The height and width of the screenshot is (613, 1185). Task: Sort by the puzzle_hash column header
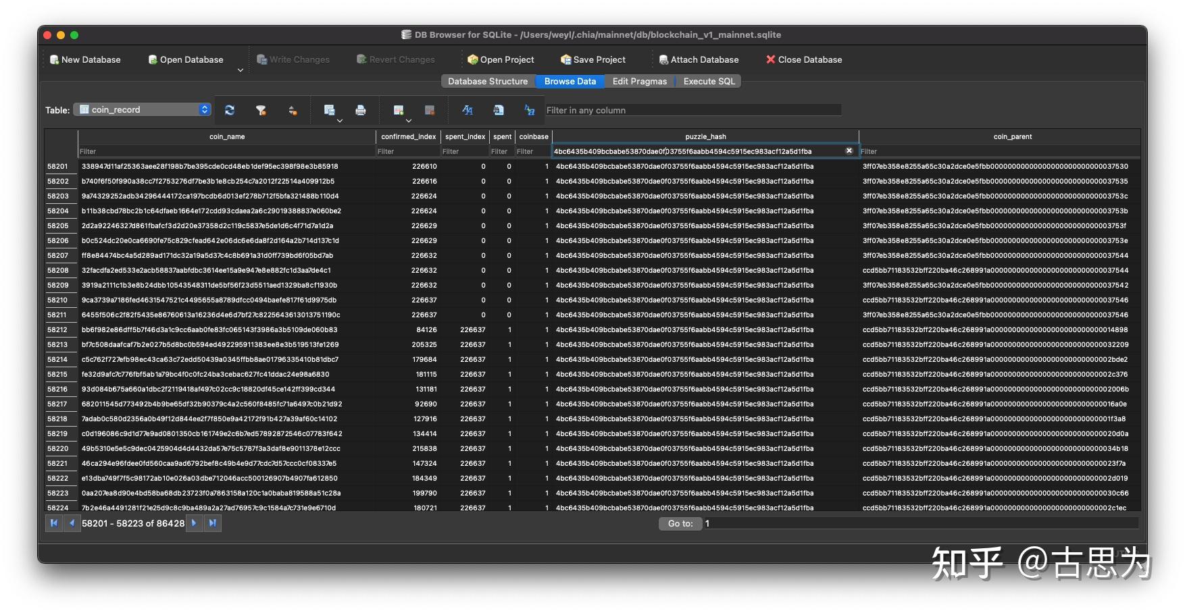click(705, 136)
